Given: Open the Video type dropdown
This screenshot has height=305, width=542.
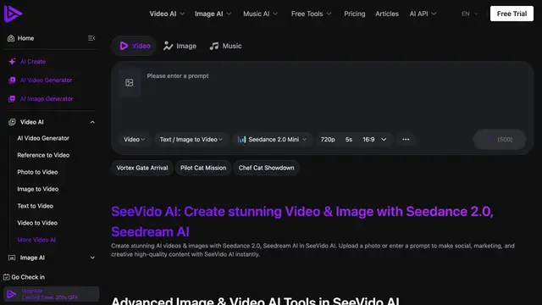Looking at the screenshot, I should (134, 139).
